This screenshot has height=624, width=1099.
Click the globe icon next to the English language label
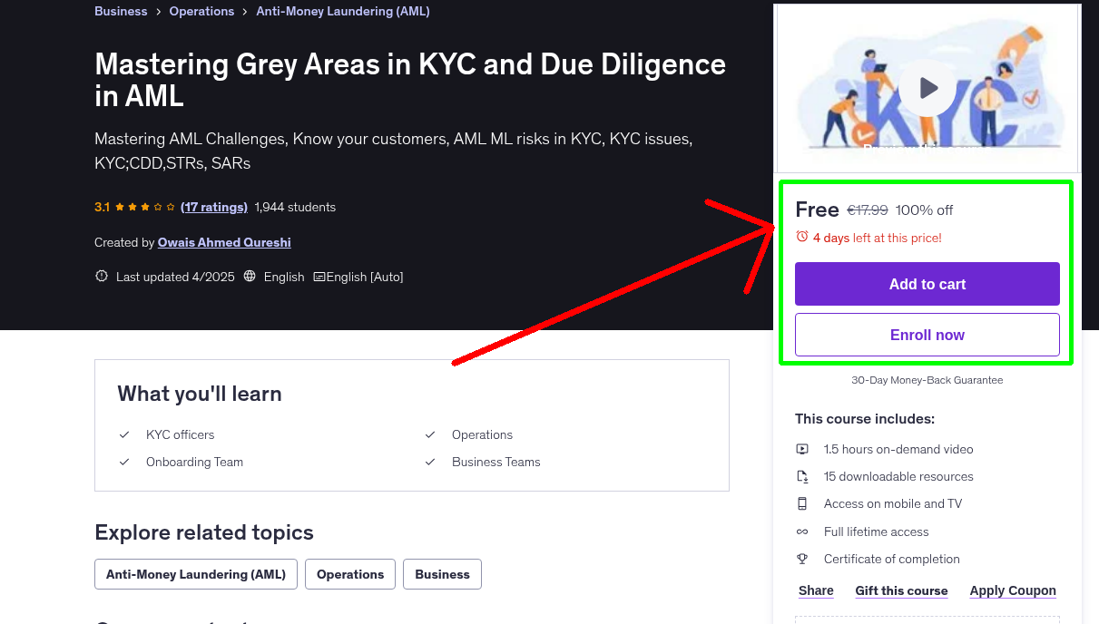coord(250,276)
